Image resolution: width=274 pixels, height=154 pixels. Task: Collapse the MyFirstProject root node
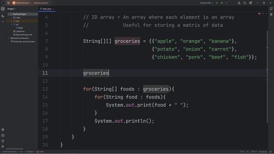(x=9, y=14)
